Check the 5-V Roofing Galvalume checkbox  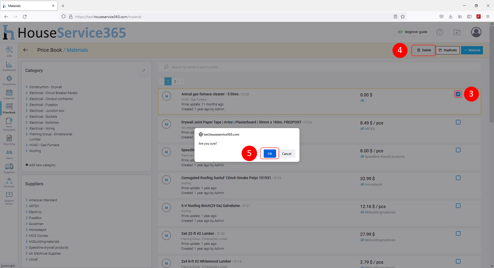click(458, 205)
